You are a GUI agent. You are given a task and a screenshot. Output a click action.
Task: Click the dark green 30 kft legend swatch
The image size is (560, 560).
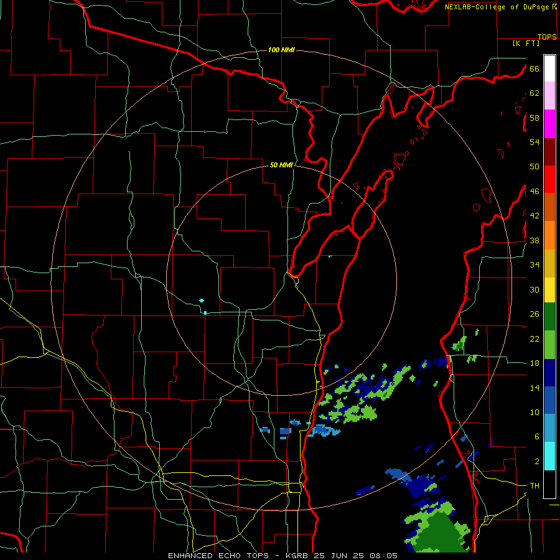click(x=549, y=317)
